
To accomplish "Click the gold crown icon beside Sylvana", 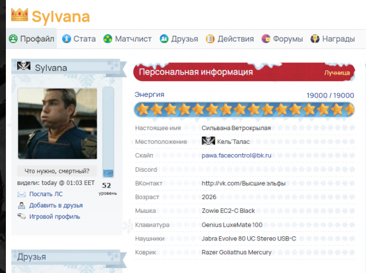I will 20,15.
